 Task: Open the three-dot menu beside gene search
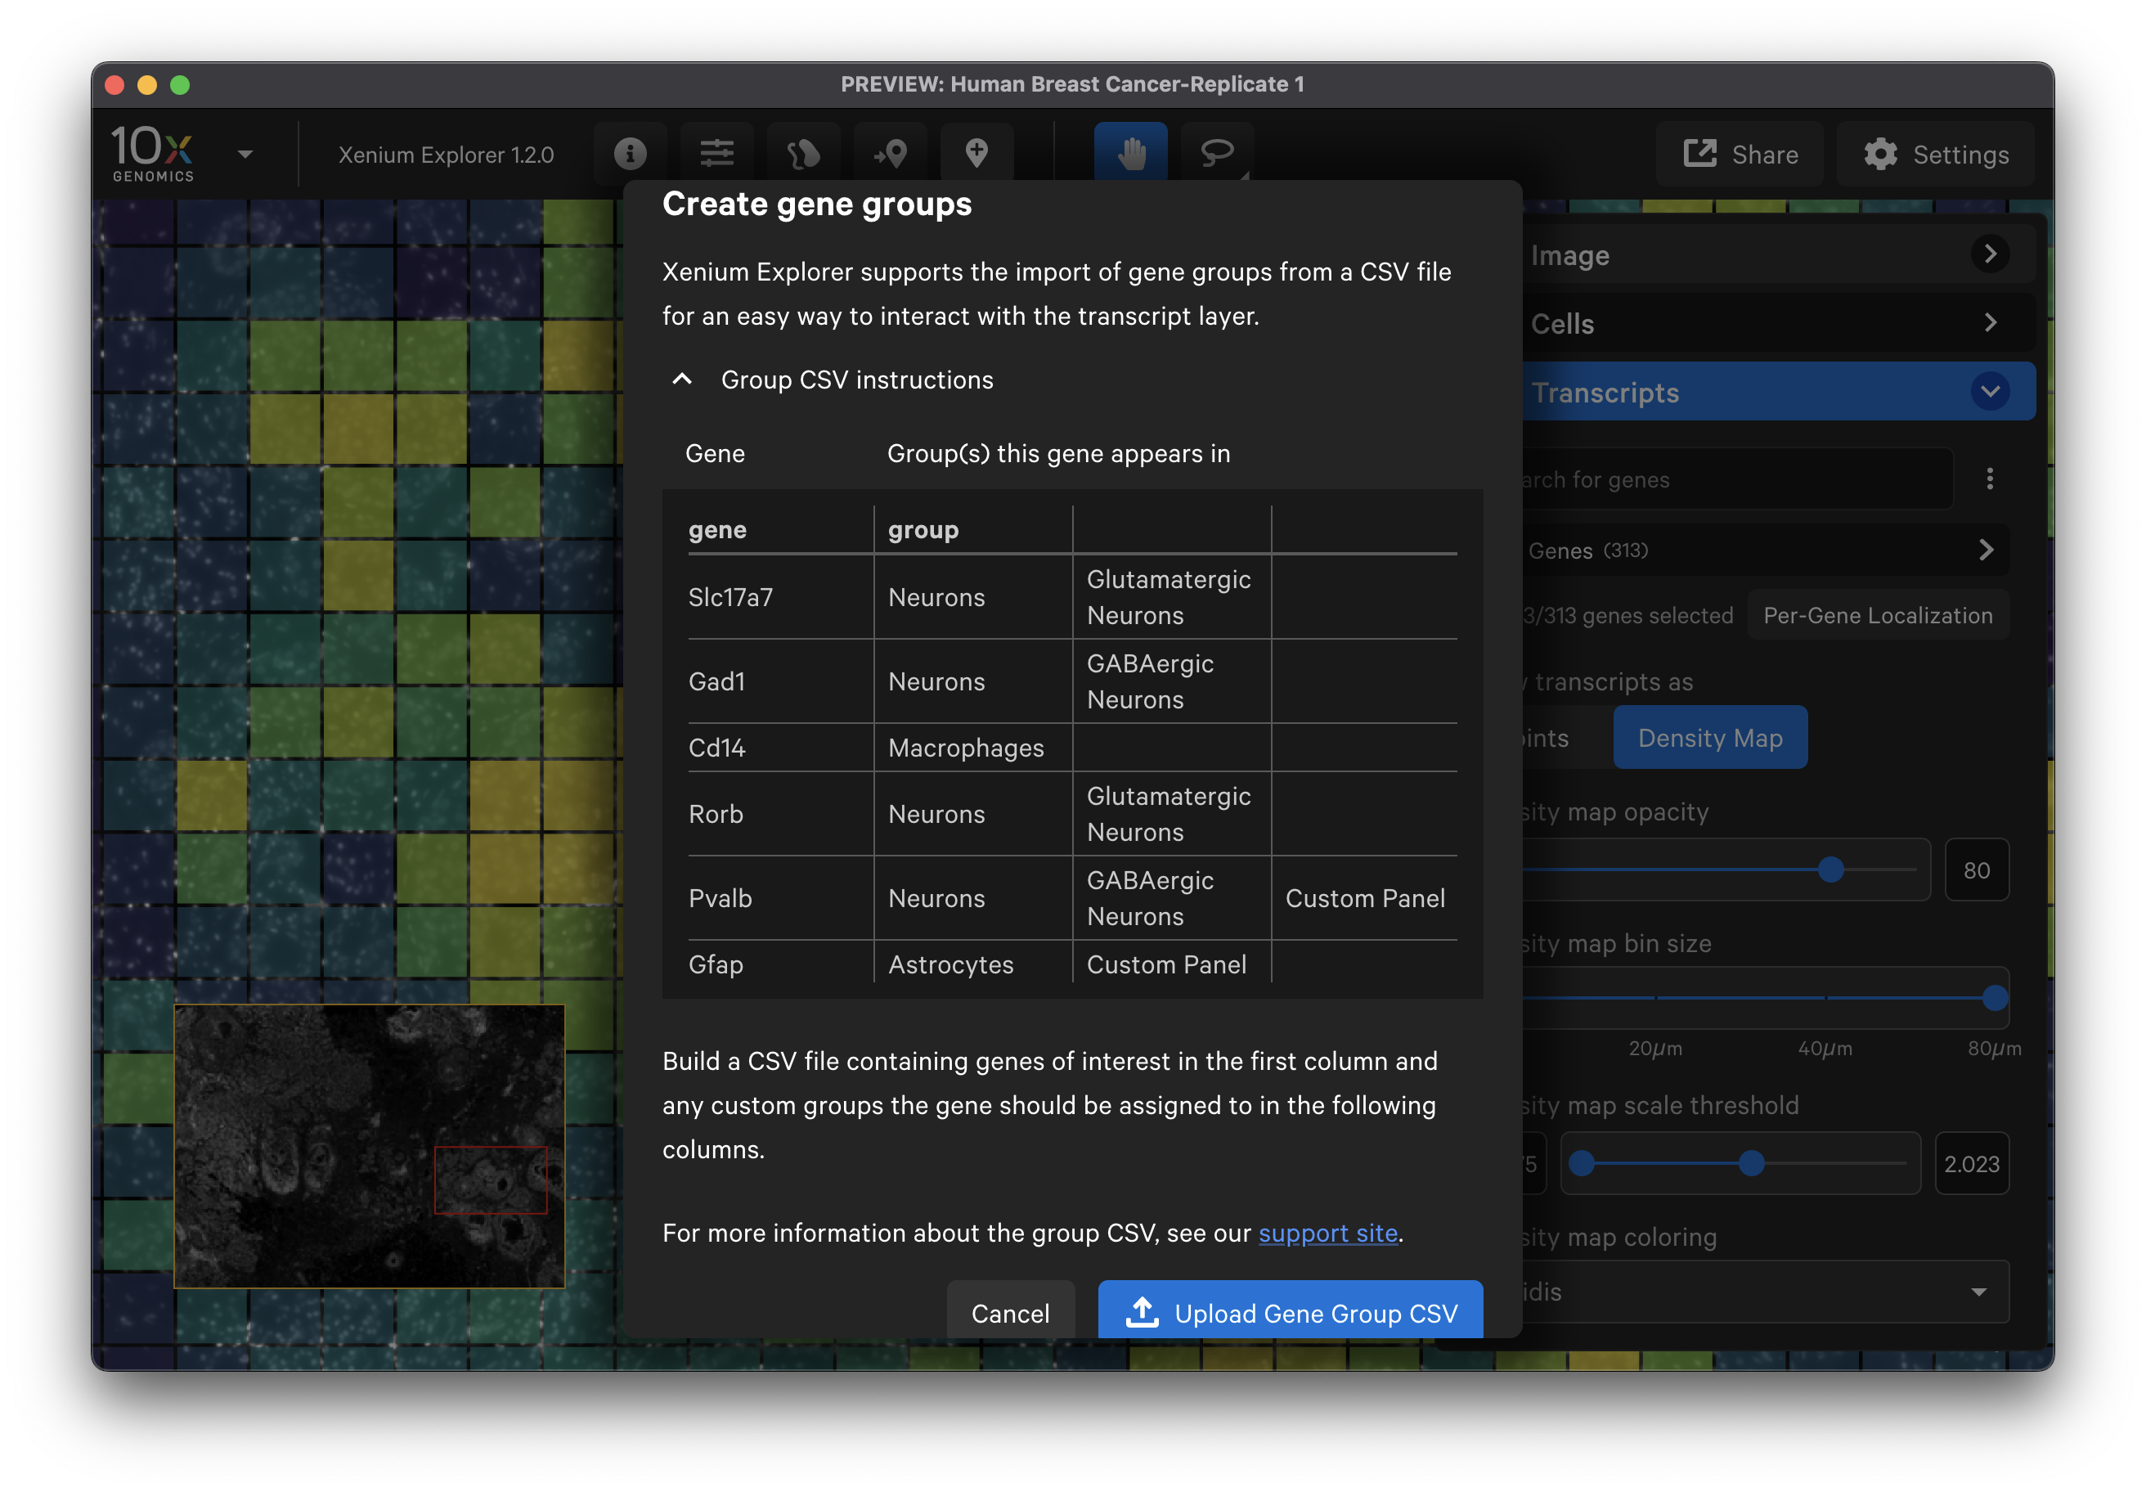click(1990, 479)
